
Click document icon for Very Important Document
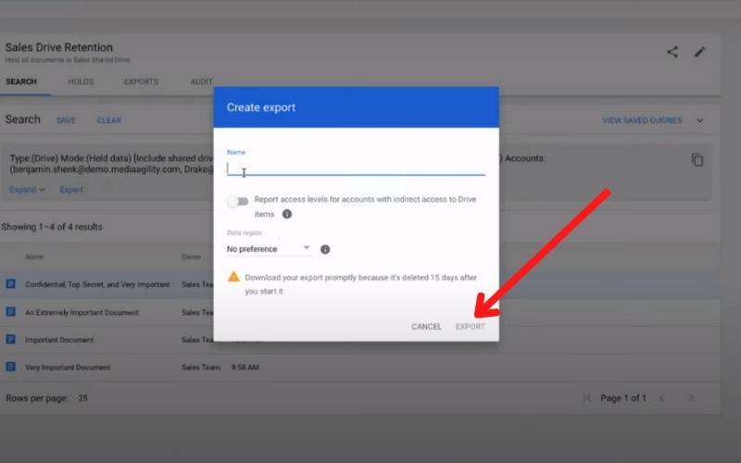pyautogui.click(x=11, y=367)
